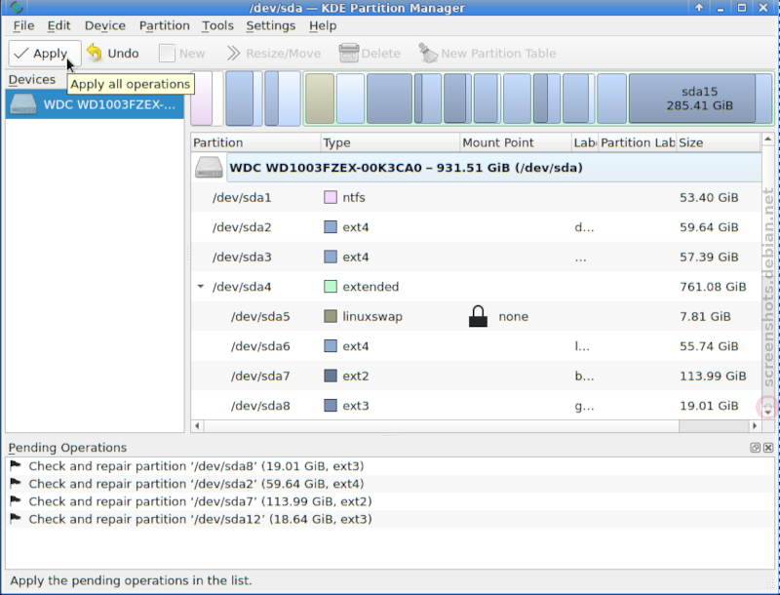Click the keep-above arrow in the title bar
This screenshot has height=595, width=780.
[699, 8]
